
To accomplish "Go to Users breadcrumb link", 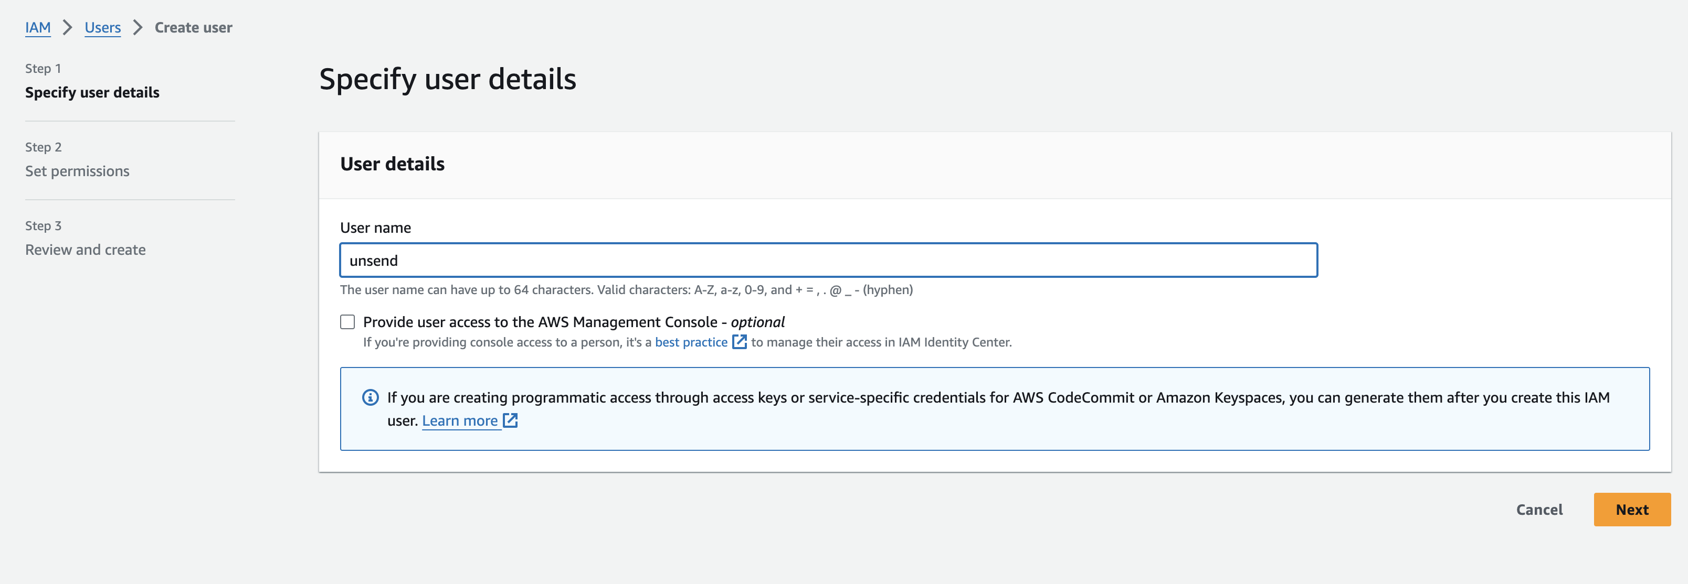I will point(103,27).
